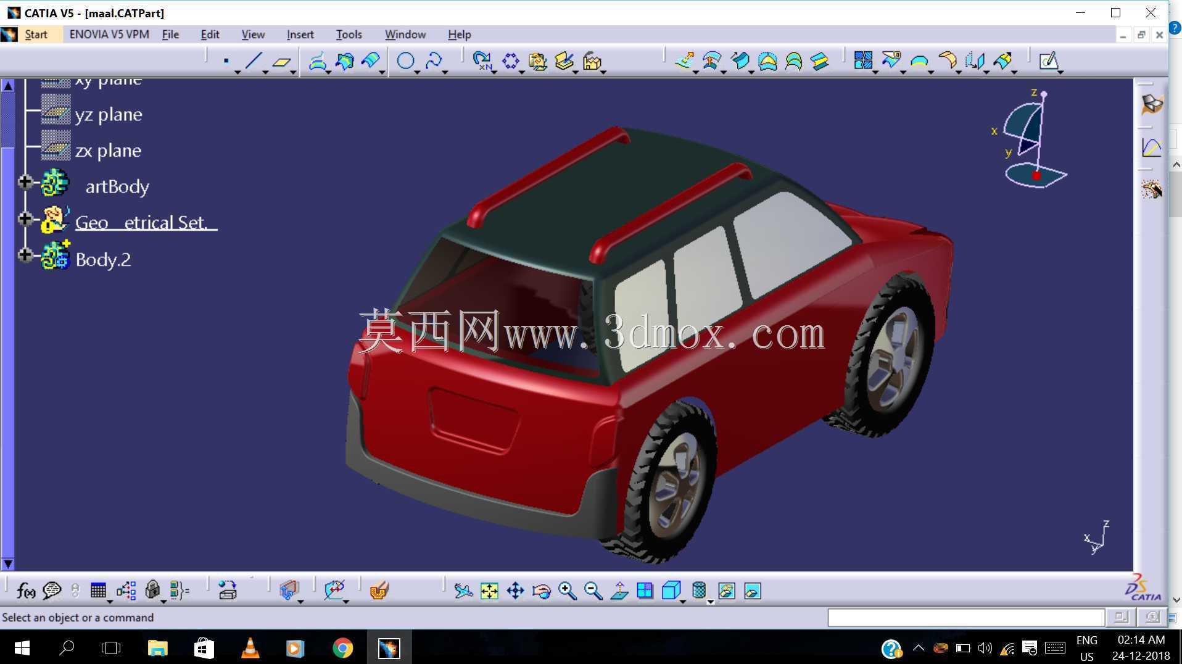1182x664 pixels.
Task: Open the Edit menu
Action: [210, 35]
